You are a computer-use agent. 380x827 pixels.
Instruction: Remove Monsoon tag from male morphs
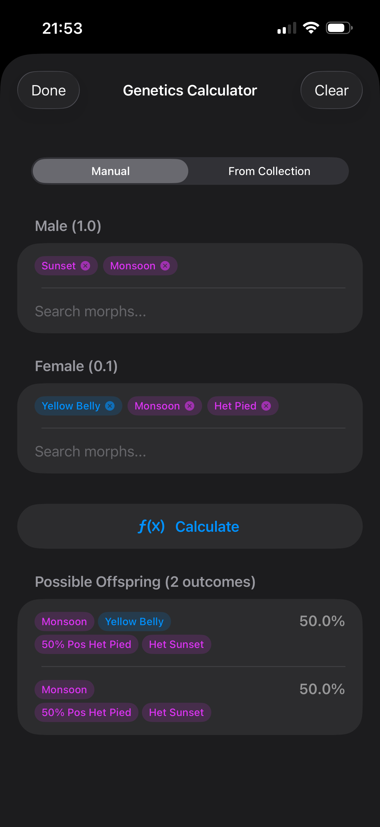165,266
